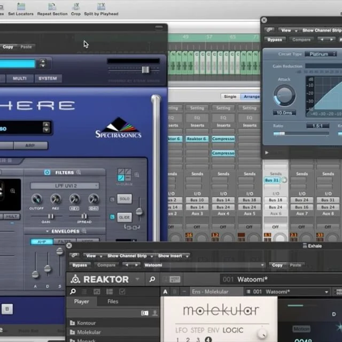This screenshot has width=342, height=342.
Task: Click the patch stepper arrows beside blue display
Action: [x=43, y=64]
